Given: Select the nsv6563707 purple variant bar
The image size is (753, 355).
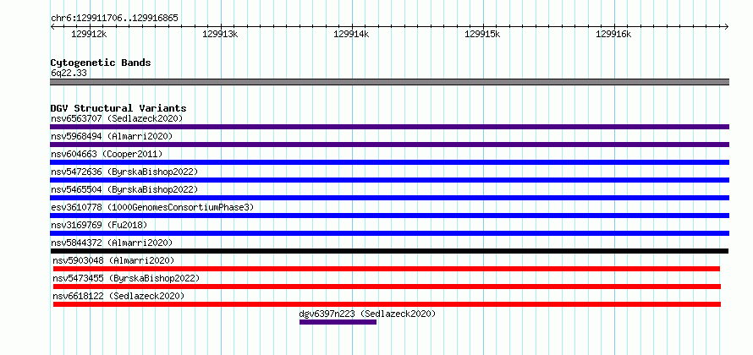Looking at the screenshot, I should click(389, 127).
